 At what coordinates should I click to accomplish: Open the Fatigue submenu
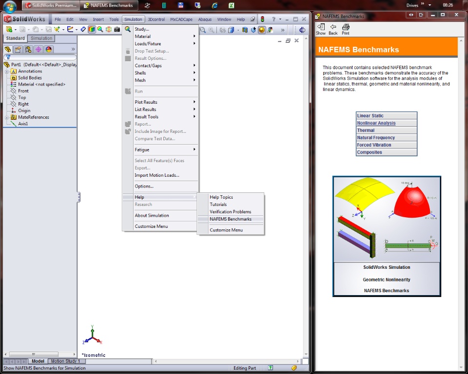click(160, 150)
